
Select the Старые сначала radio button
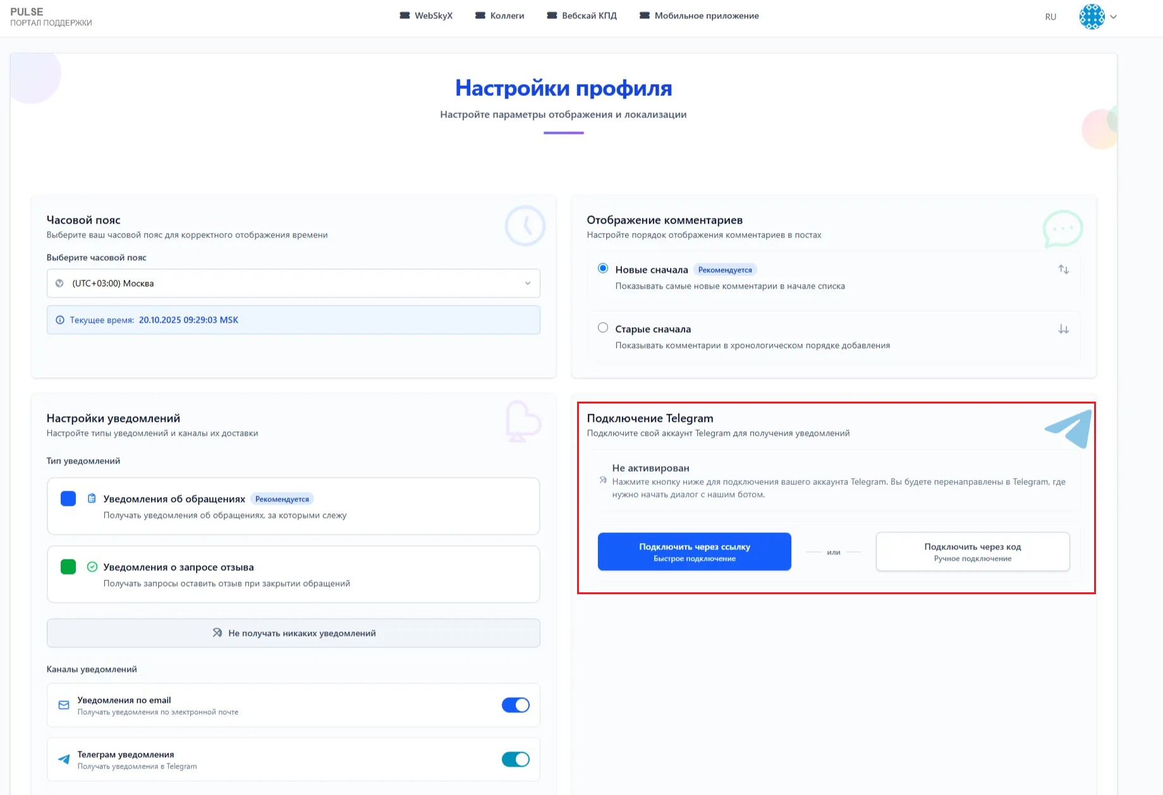603,328
